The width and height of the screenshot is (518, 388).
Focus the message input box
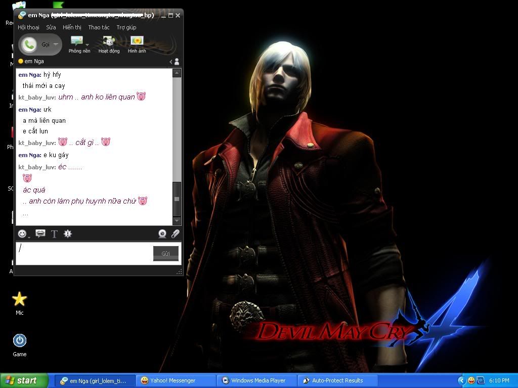point(84,254)
